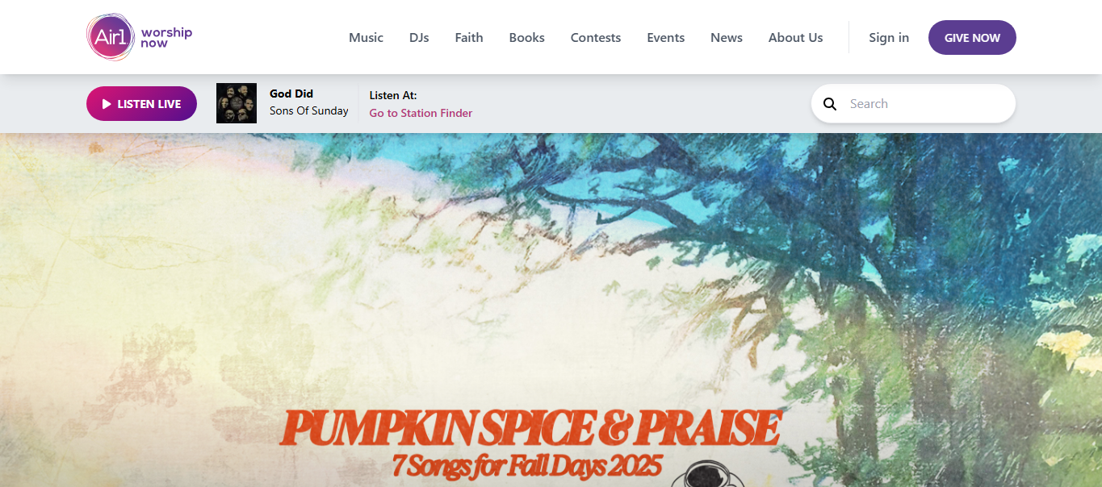Click the coffee cup illustration in banner
Image resolution: width=1102 pixels, height=487 pixels.
pyautogui.click(x=710, y=474)
